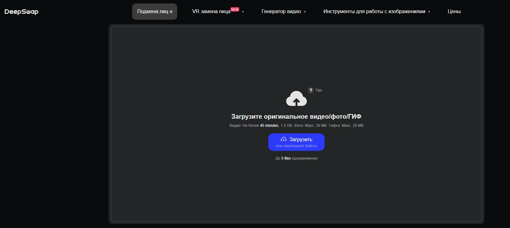This screenshot has height=228, width=510.
Task: Click the large cloud upload icon
Action: [x=296, y=99]
